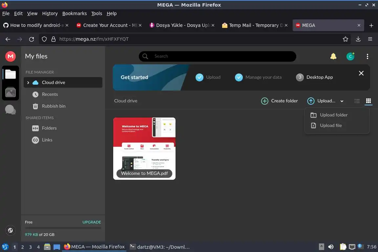The image size is (378, 252).
Task: Select the Desktop App step 3
Action: (314, 77)
